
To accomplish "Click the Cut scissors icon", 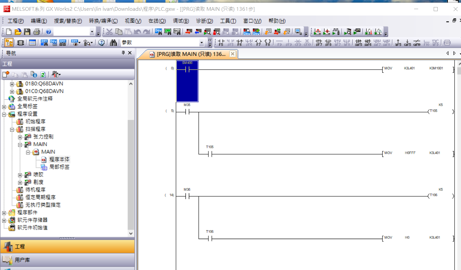I will (x=109, y=32).
